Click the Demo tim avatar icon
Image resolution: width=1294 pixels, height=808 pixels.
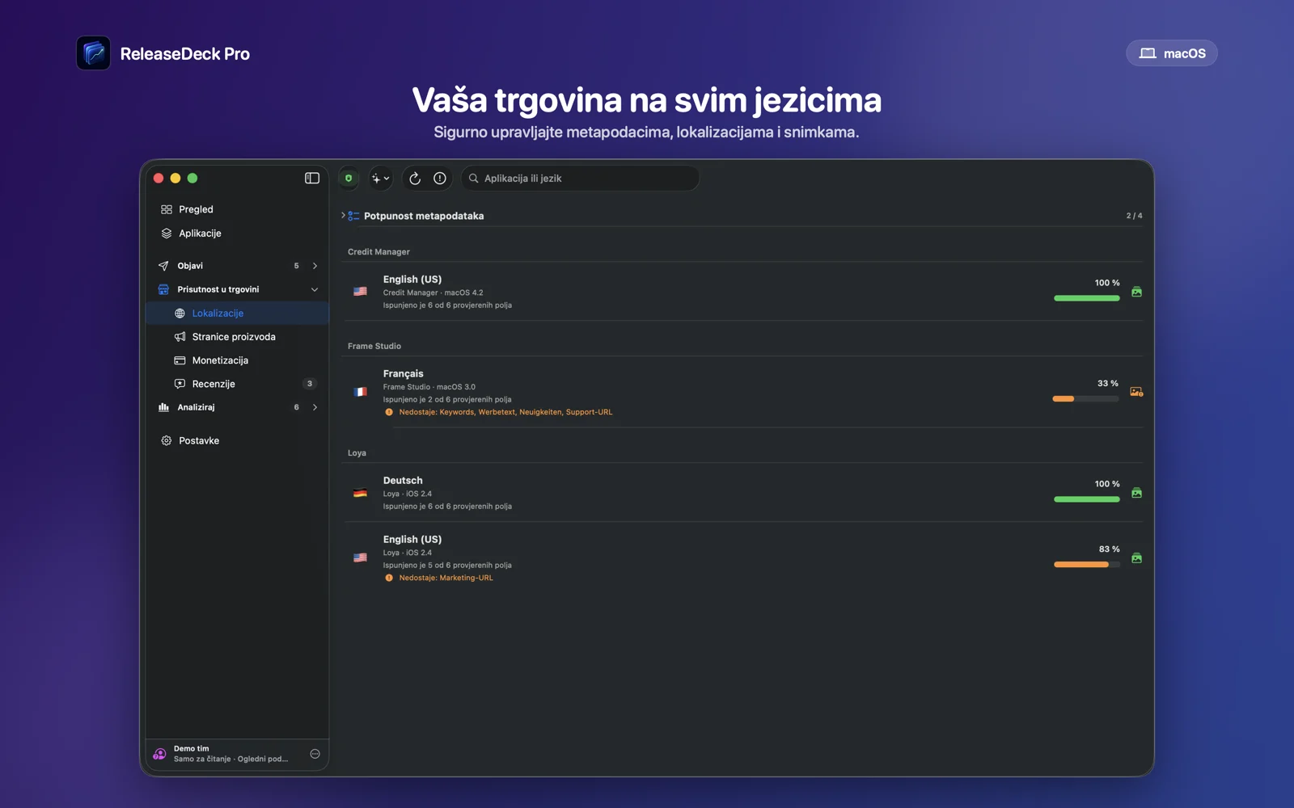160,754
